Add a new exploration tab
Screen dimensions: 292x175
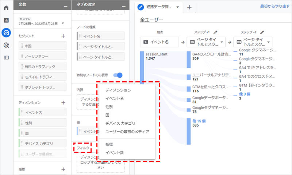189,7
